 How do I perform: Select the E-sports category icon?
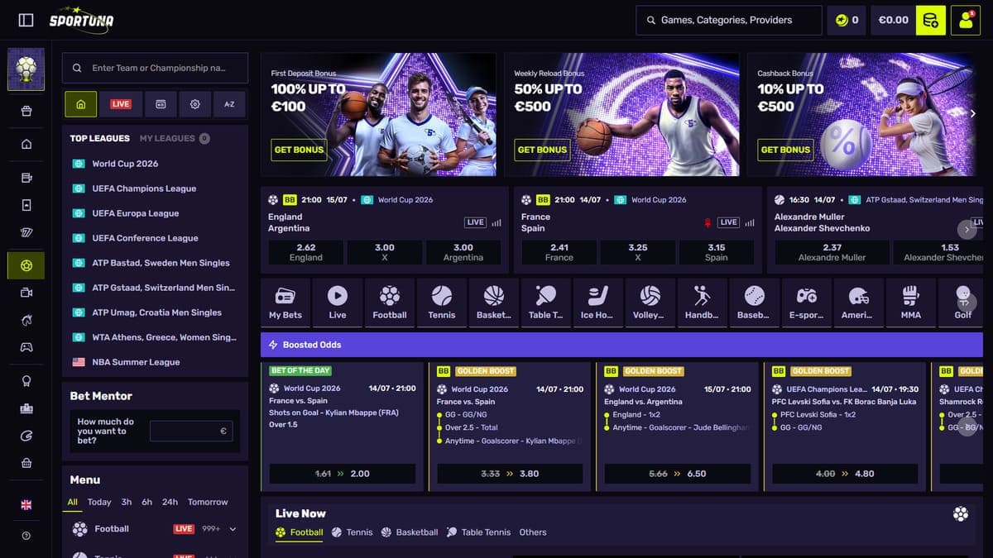click(806, 303)
